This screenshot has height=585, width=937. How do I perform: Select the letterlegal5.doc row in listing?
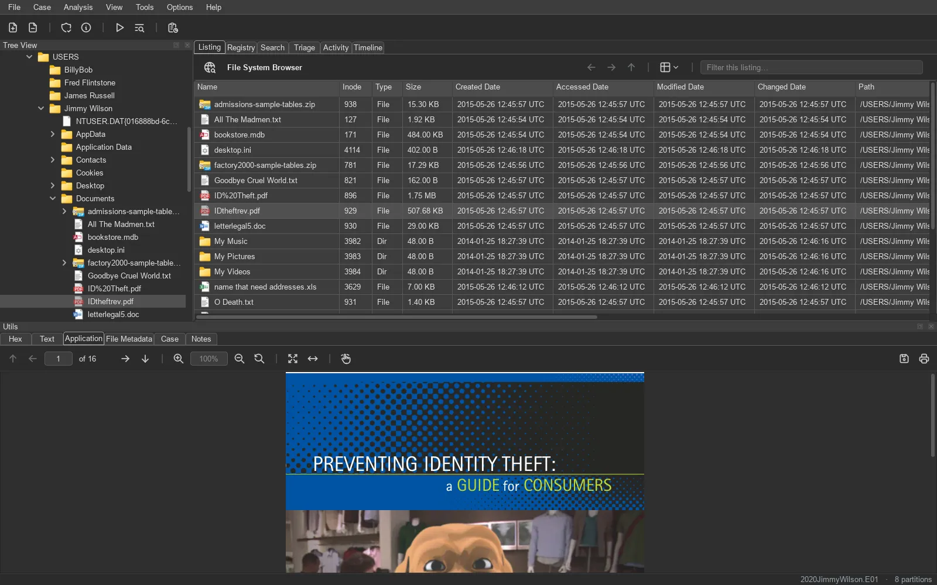tap(562, 226)
